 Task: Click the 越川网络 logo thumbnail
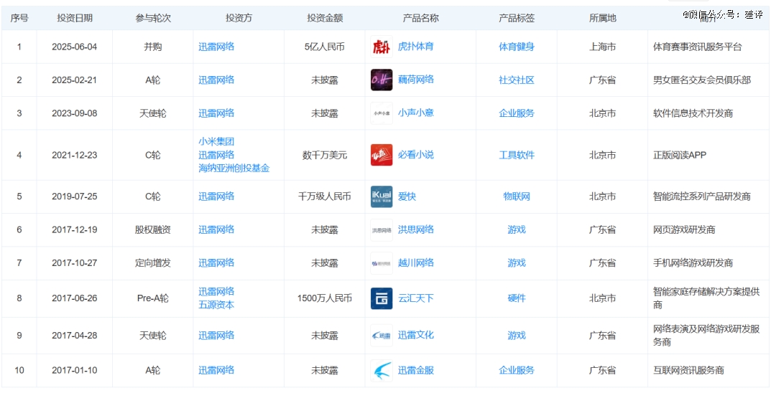coord(382,263)
